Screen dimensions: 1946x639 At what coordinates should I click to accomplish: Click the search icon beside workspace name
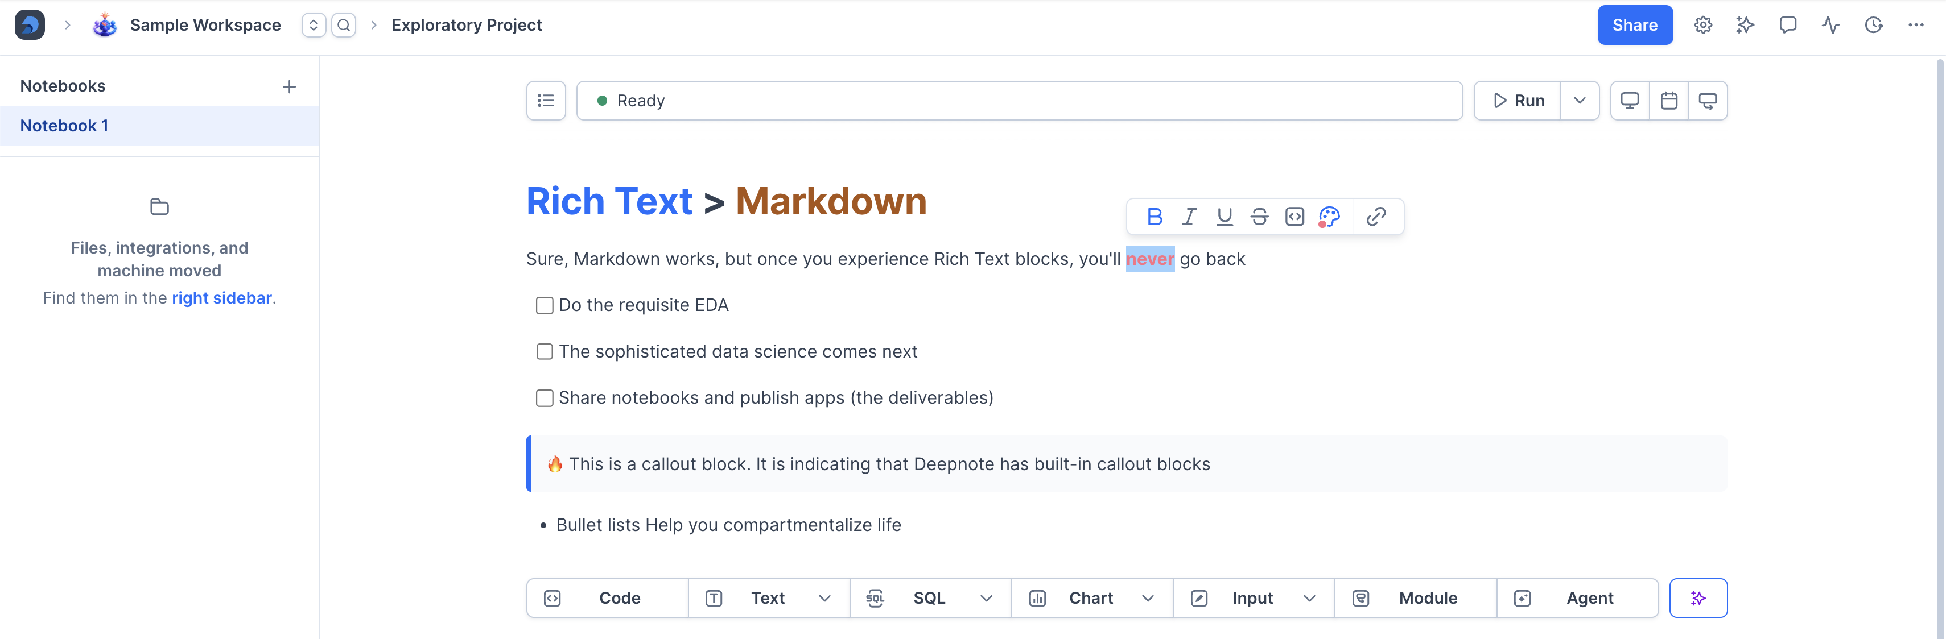point(344,25)
